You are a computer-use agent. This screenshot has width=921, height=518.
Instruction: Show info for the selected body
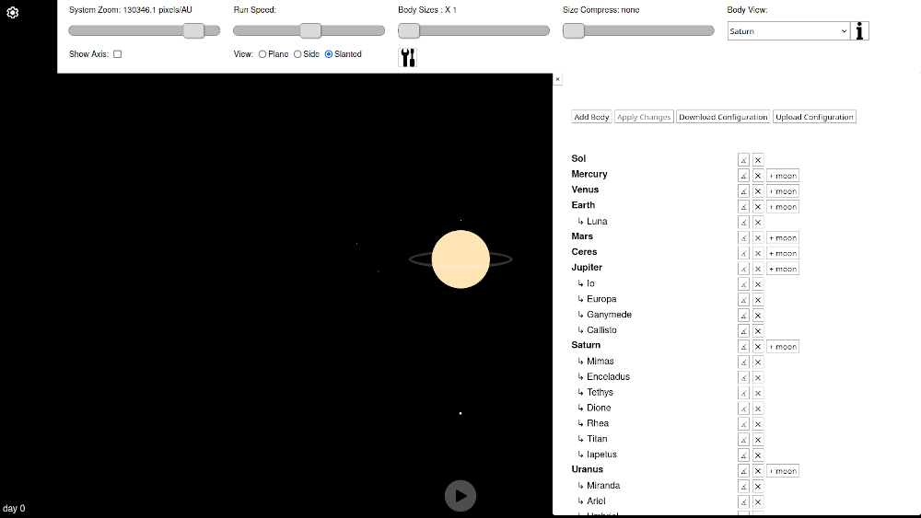pos(859,31)
